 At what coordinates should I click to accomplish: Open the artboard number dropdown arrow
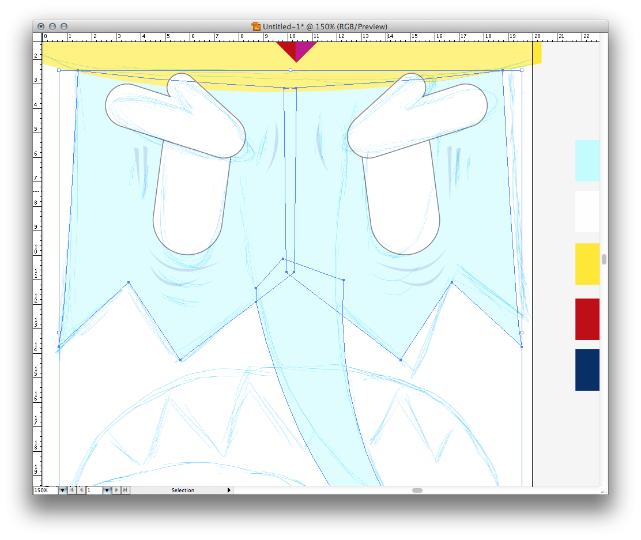point(107,490)
